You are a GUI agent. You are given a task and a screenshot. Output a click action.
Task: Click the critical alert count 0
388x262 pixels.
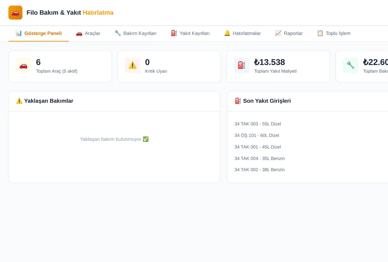pyautogui.click(x=147, y=62)
